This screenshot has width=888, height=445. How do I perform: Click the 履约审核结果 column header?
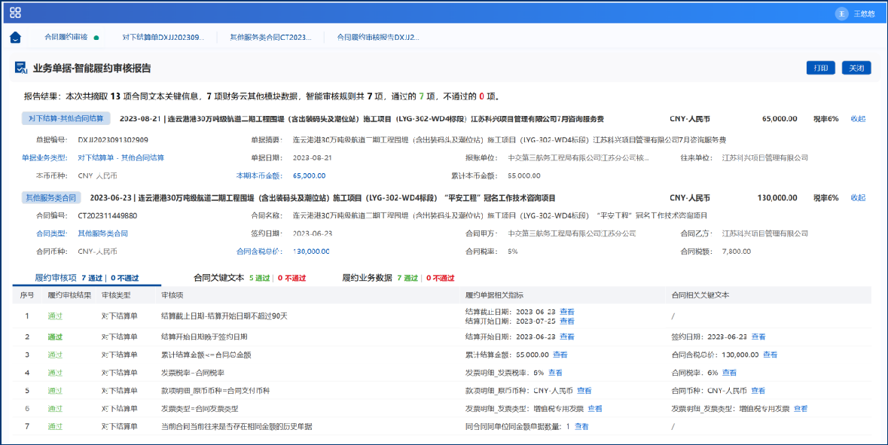pos(69,295)
